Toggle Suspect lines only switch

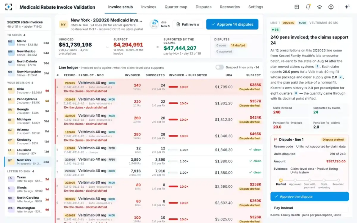(220, 67)
